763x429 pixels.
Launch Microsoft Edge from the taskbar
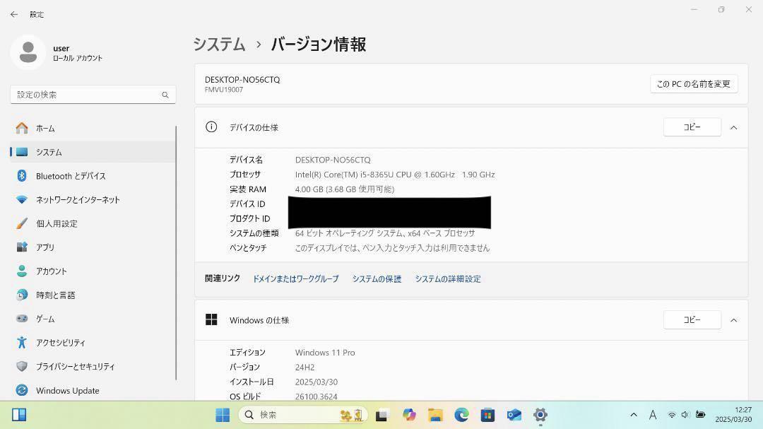pyautogui.click(x=461, y=415)
